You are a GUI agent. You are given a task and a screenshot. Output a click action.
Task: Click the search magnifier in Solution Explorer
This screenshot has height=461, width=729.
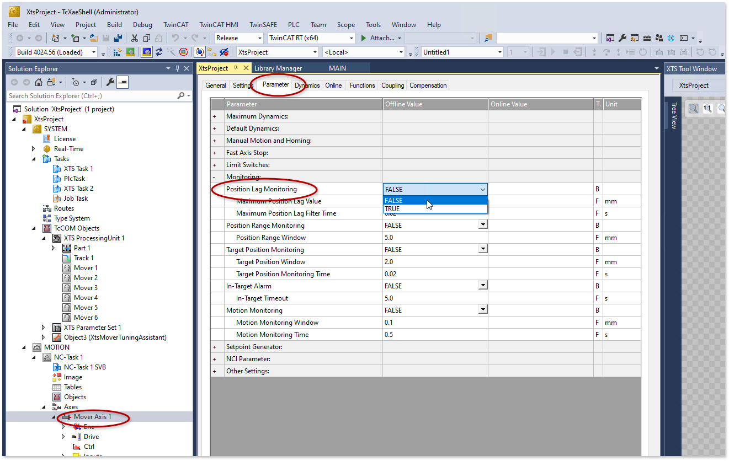[x=180, y=95]
